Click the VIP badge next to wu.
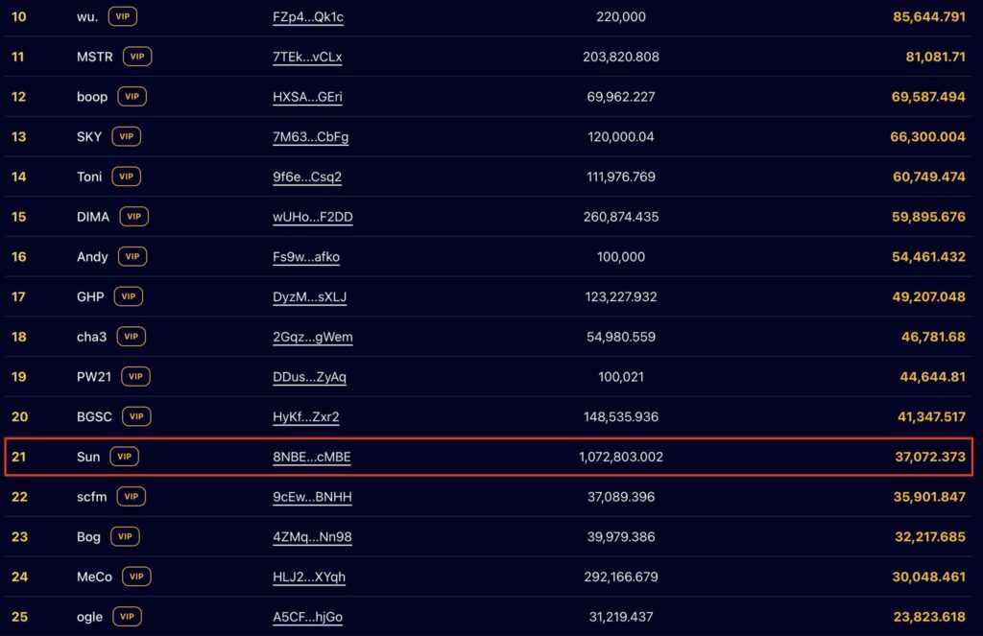 [122, 16]
